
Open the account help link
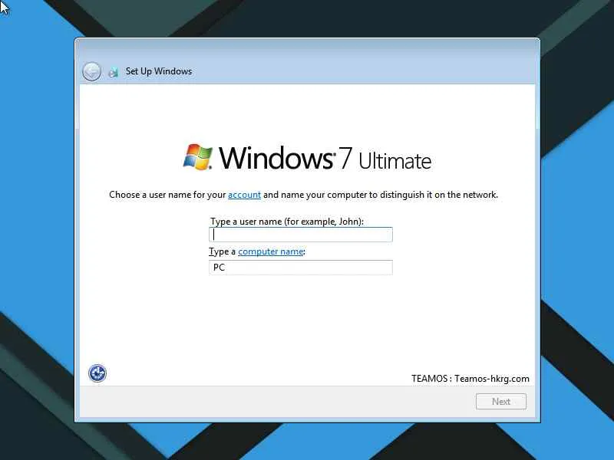click(244, 195)
